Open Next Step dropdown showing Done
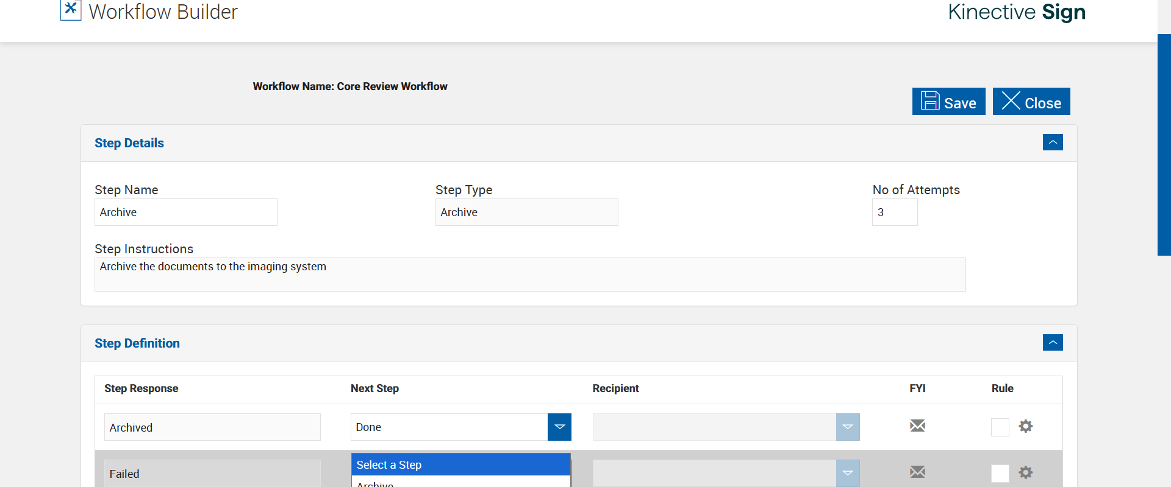 (x=559, y=427)
